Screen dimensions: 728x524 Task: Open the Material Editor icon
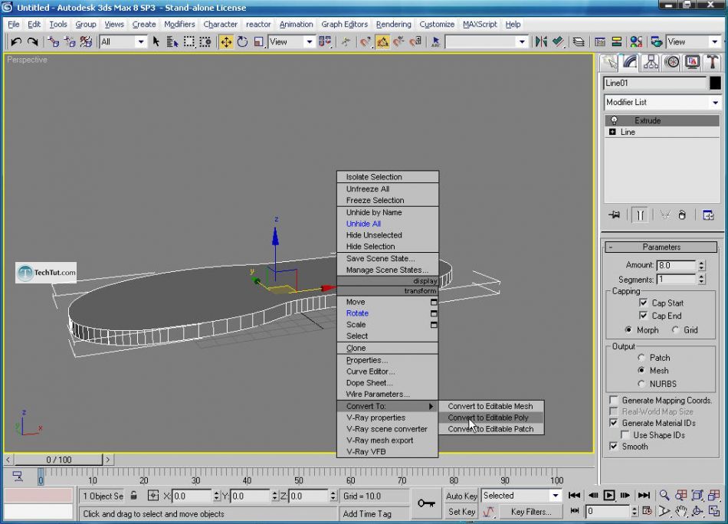point(636,42)
